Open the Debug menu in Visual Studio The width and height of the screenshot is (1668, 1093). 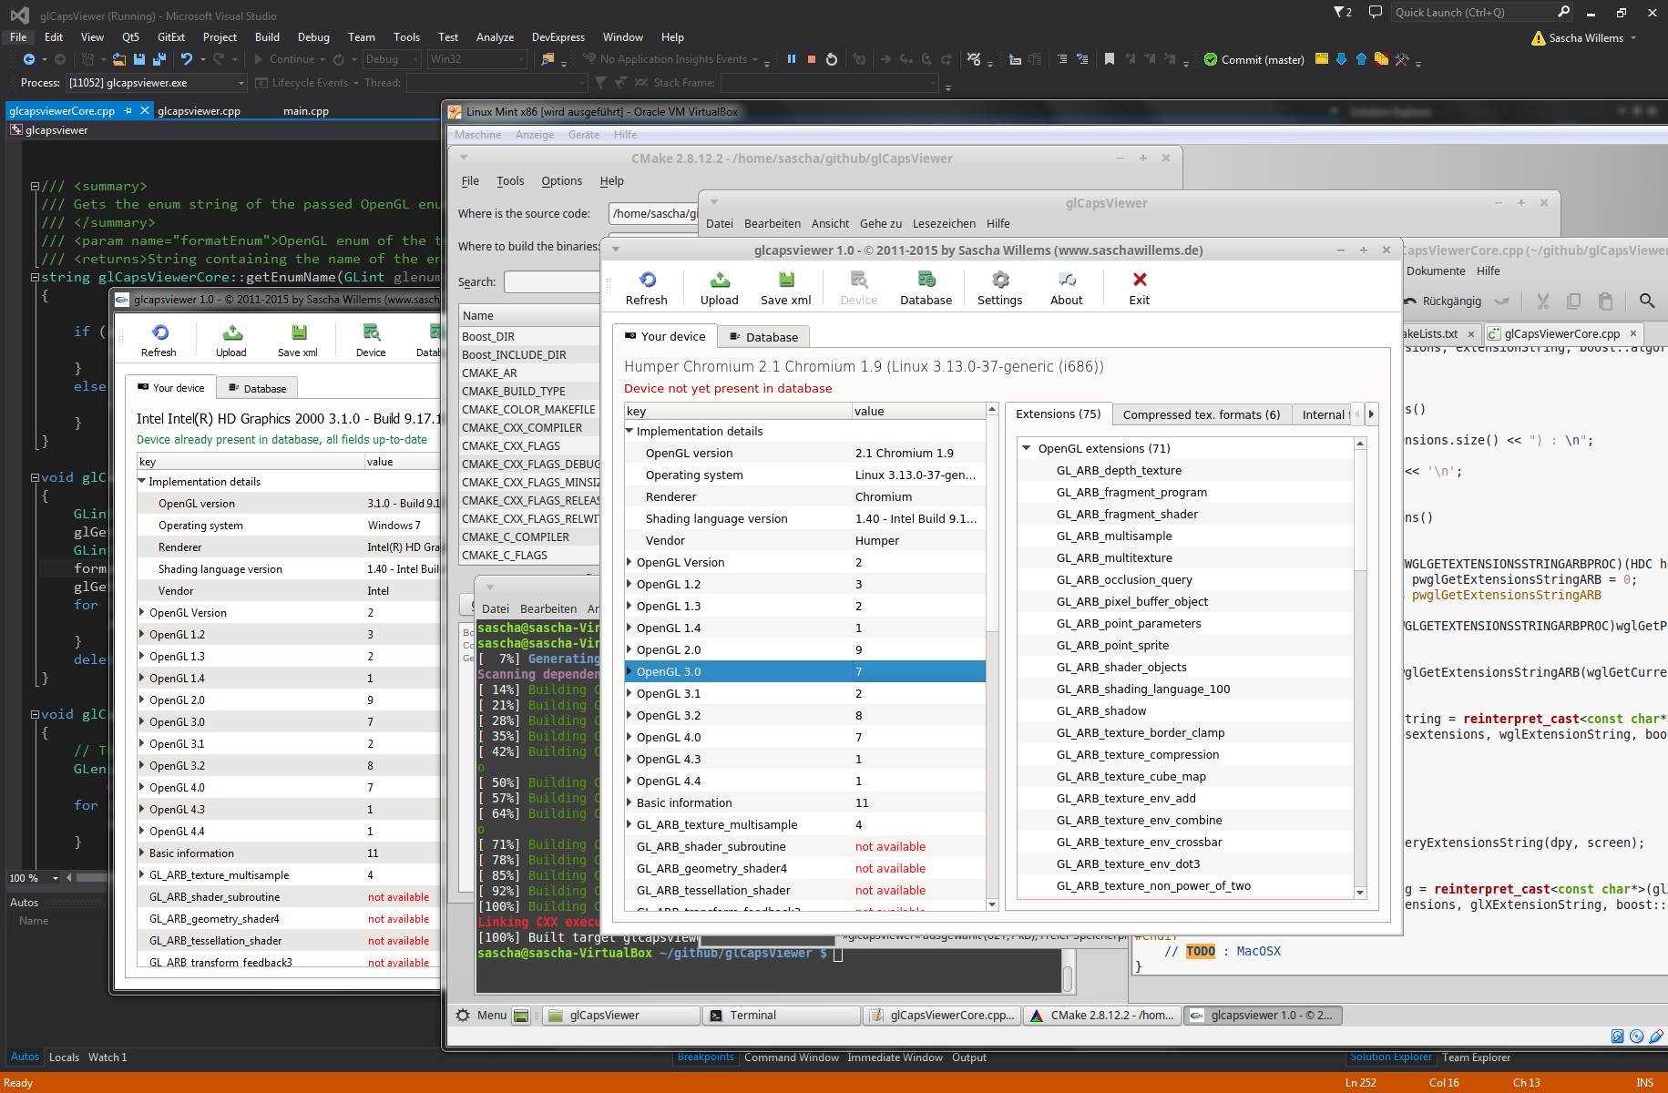(x=313, y=37)
